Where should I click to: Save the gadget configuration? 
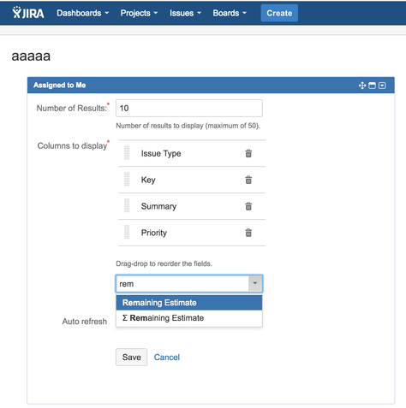click(131, 357)
